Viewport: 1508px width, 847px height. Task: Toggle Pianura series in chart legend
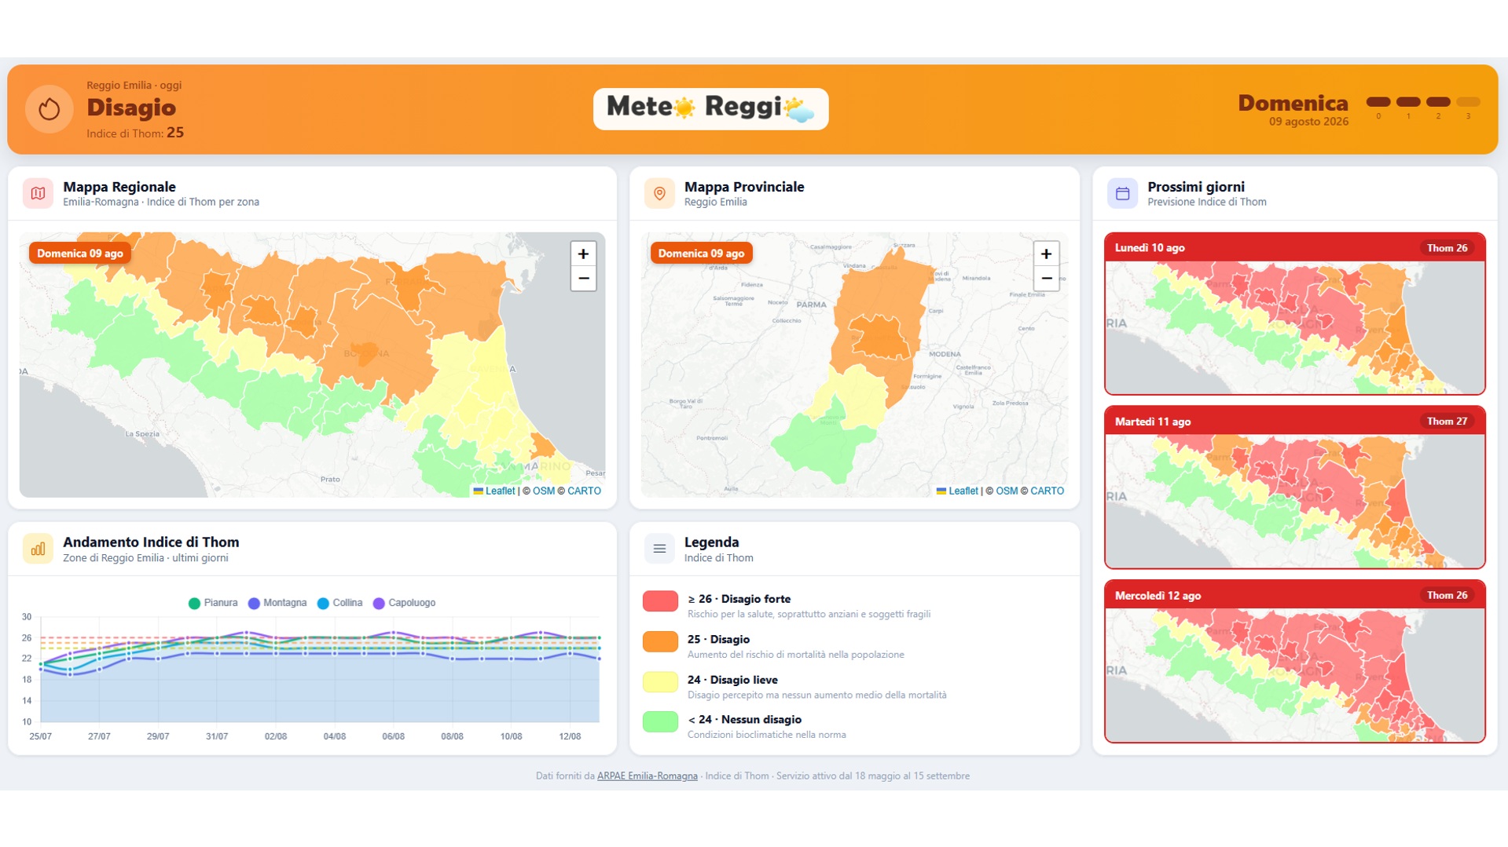213,603
